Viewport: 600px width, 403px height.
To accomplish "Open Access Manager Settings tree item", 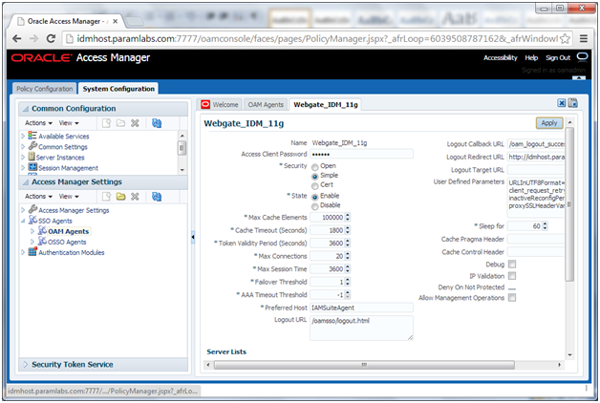I will [74, 210].
